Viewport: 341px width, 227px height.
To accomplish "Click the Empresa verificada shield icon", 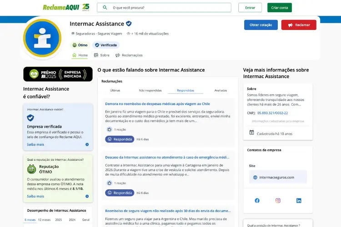I will click(30, 118).
